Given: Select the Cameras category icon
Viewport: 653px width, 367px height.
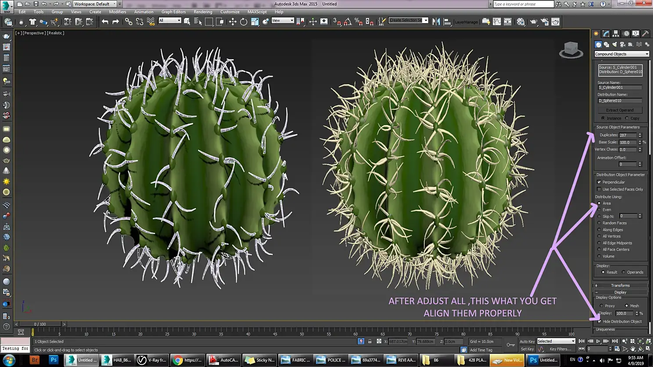Looking at the screenshot, I should [x=623, y=44].
